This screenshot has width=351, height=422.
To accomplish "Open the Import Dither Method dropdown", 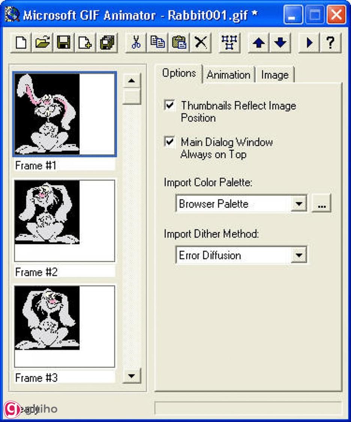I will [x=299, y=255].
